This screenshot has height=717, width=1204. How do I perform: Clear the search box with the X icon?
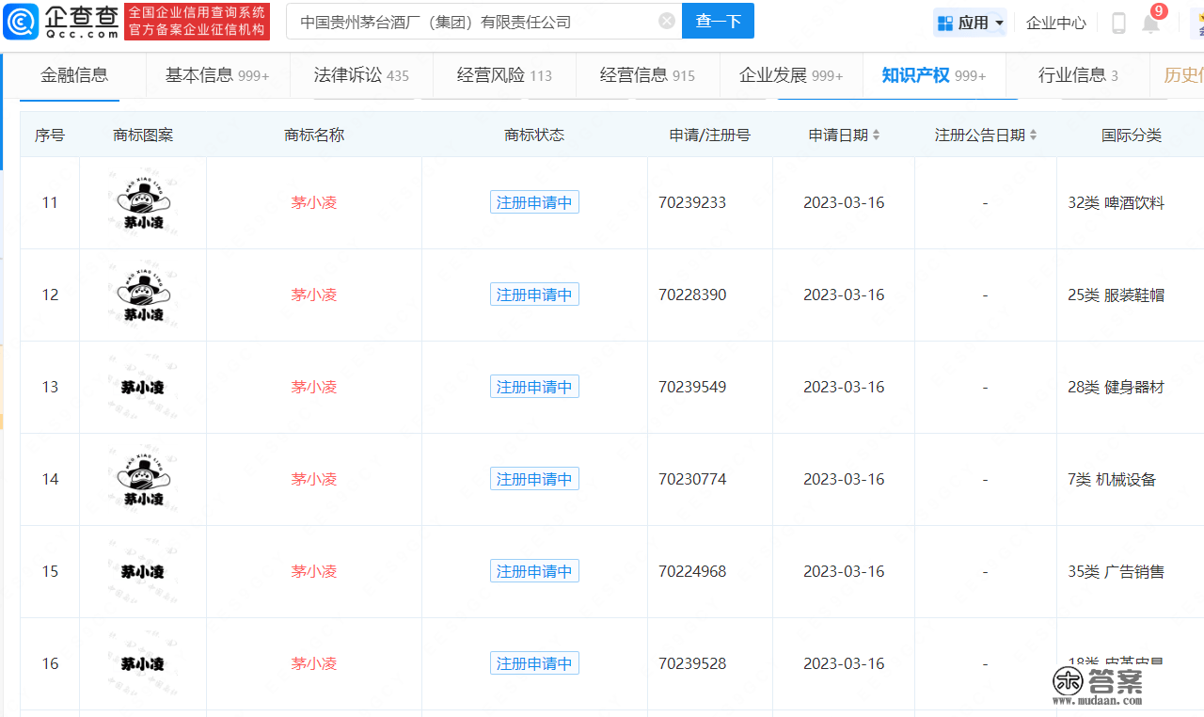667,21
